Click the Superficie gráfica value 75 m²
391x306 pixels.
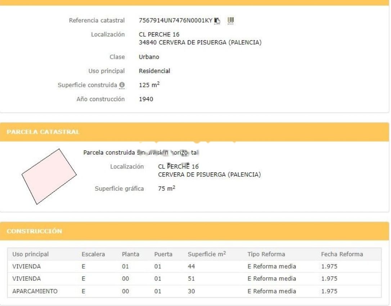pyautogui.click(x=166, y=189)
